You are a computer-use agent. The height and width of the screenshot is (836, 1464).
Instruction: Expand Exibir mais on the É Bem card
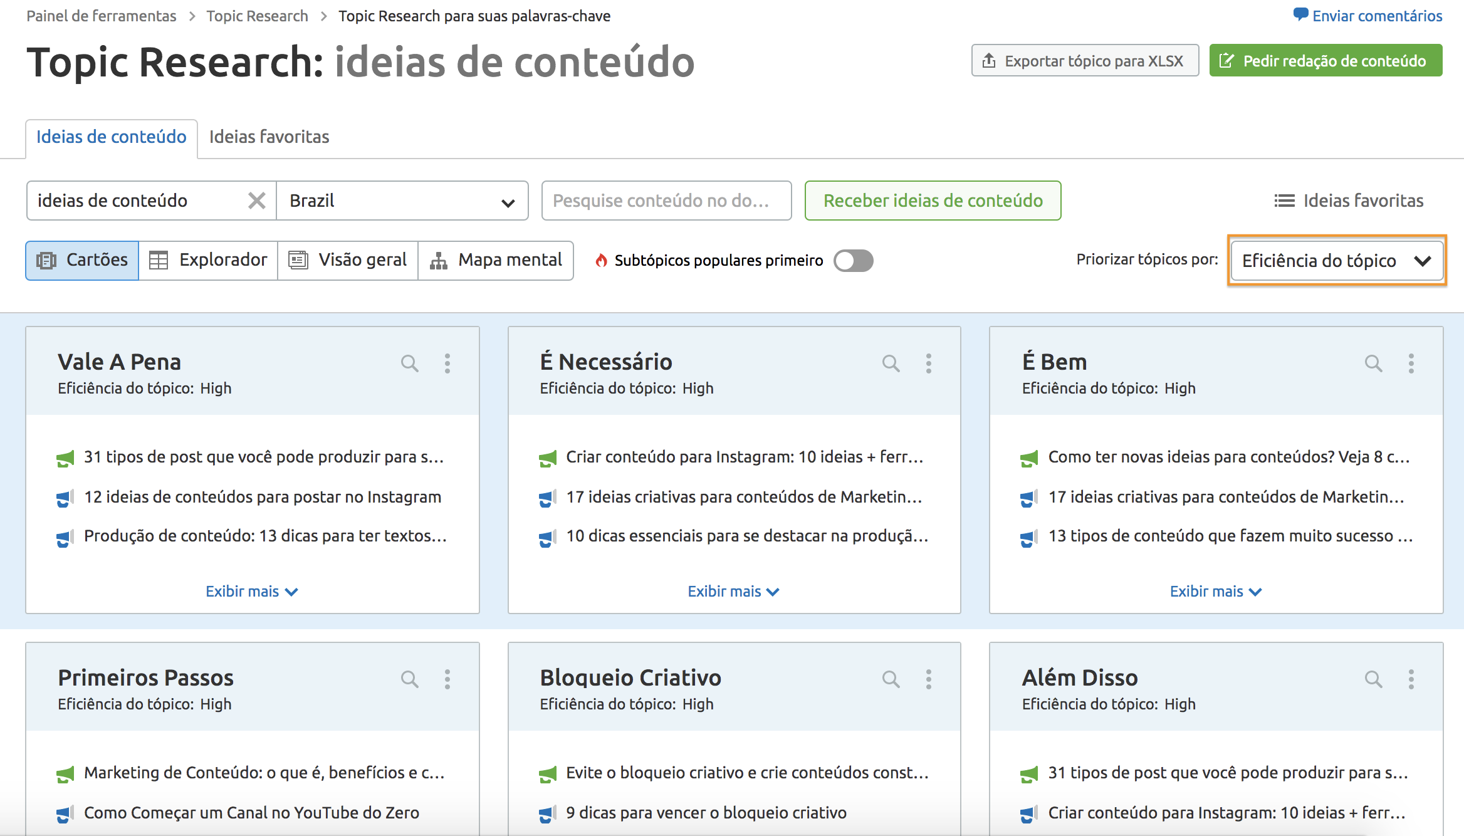coord(1216,591)
